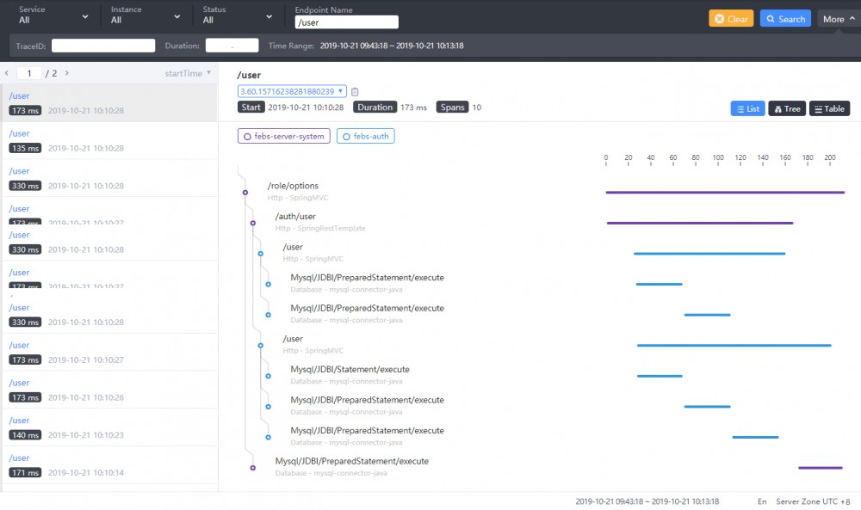This screenshot has width=861, height=510.
Task: Open the trace ID selector dropdown
Action: coord(292,91)
